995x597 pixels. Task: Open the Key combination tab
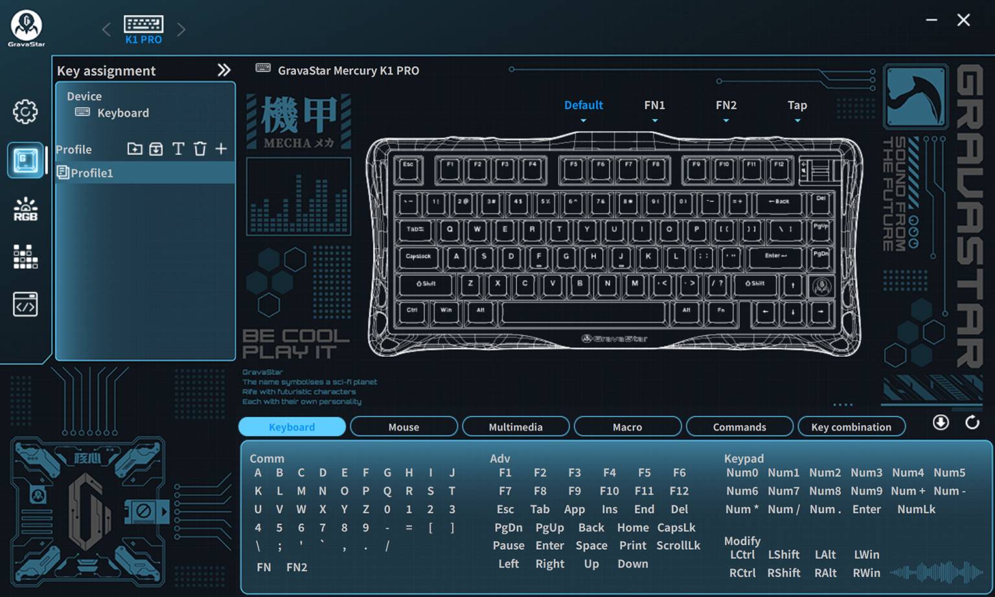[x=851, y=426]
